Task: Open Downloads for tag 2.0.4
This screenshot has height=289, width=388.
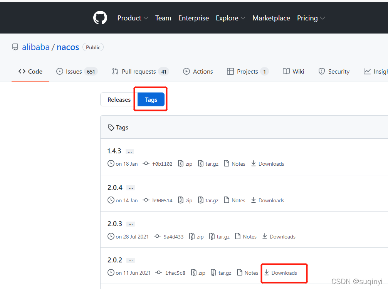Action: pyautogui.click(x=267, y=200)
